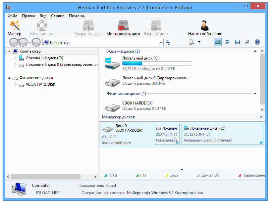Viewport: 271px width, 207px height.
Task: Open the Файл menu
Action: pyautogui.click(x=13, y=16)
